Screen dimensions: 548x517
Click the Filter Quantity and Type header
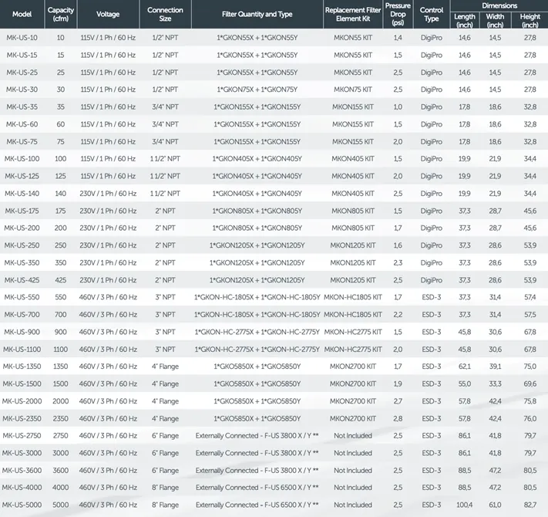tap(257, 15)
